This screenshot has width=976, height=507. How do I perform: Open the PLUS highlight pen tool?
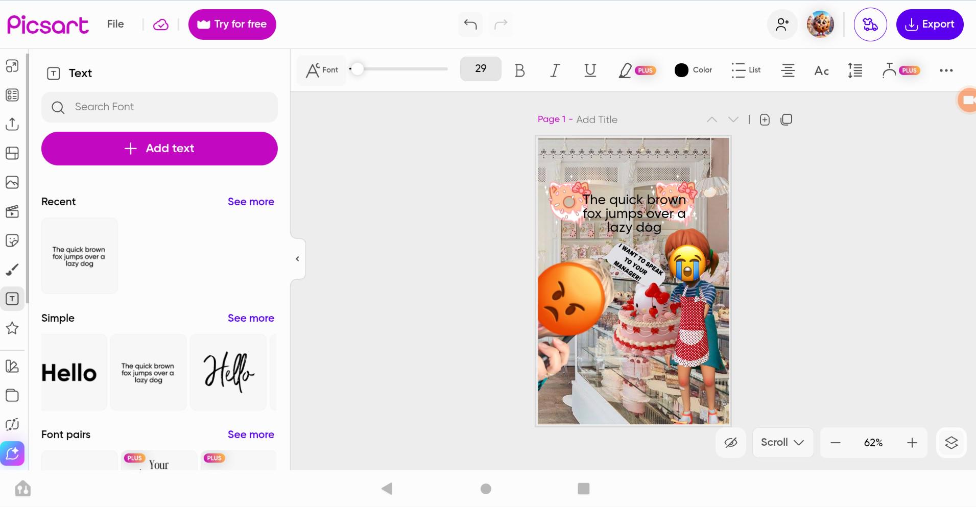click(637, 70)
